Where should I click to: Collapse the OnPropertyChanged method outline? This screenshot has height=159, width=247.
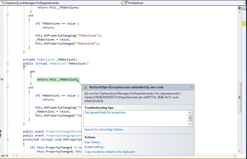(7, 139)
